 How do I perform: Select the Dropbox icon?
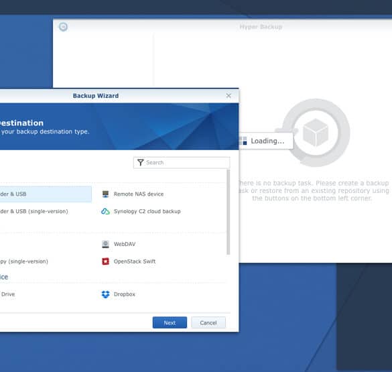coord(105,294)
